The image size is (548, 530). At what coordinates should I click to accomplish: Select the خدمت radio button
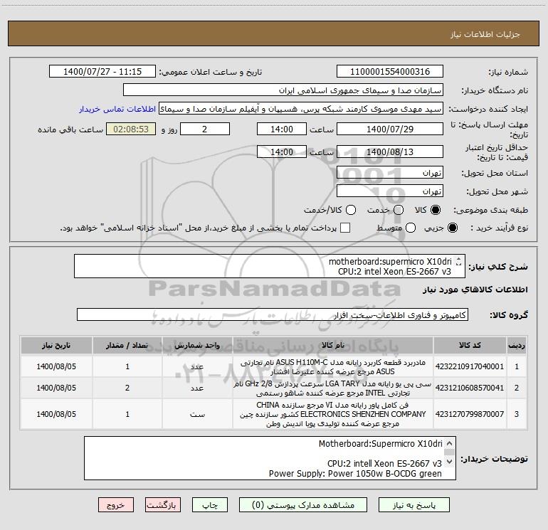click(399, 210)
